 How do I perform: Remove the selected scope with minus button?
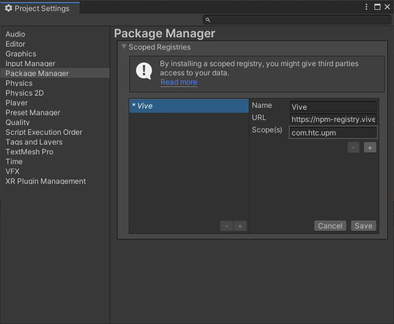pyautogui.click(x=354, y=148)
